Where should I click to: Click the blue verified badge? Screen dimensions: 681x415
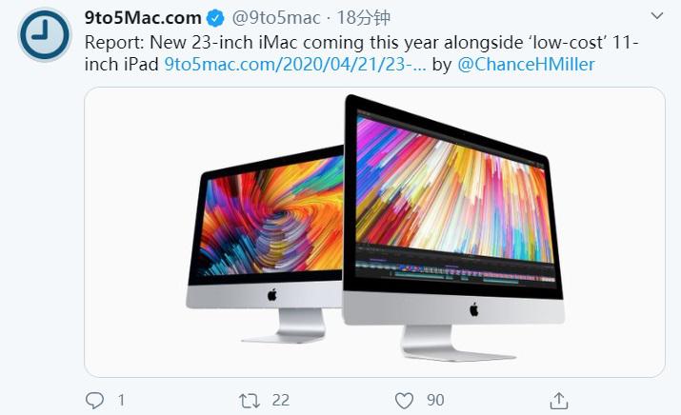pyautogui.click(x=215, y=18)
